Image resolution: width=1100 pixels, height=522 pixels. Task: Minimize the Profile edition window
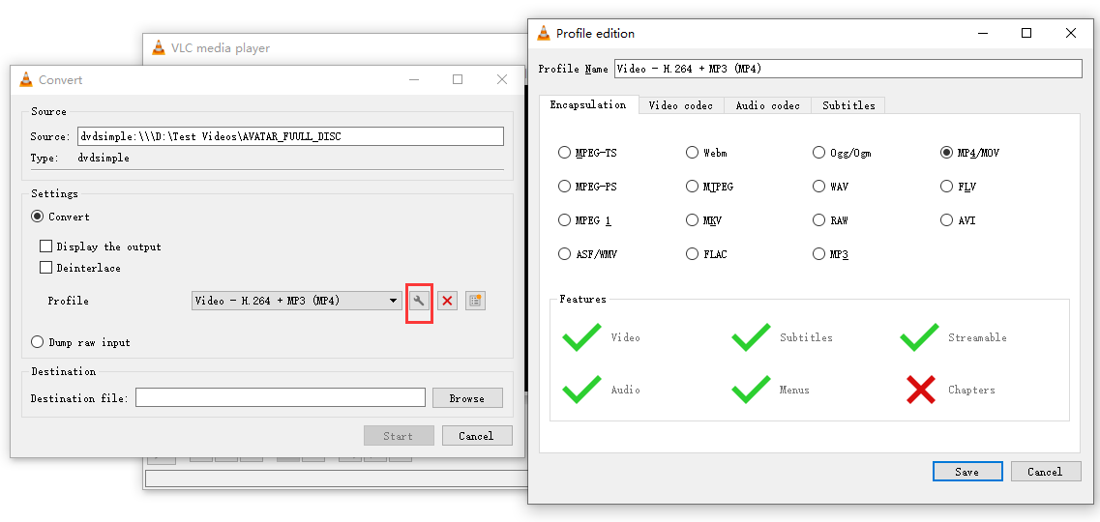coord(981,33)
